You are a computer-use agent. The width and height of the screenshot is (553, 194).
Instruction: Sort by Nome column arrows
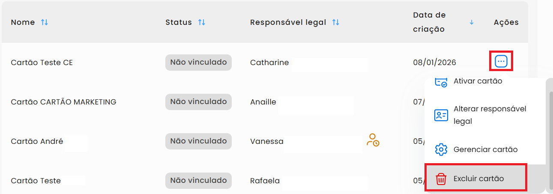[x=45, y=22]
